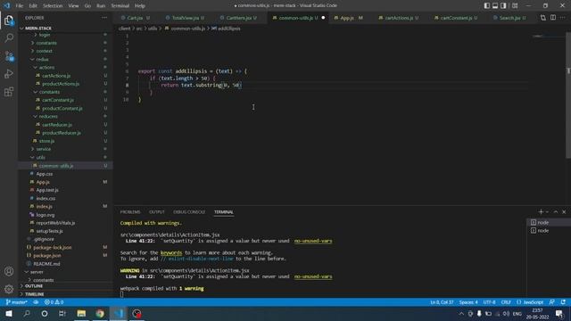Open the launch profile dropdown beside the plus
The width and height of the screenshot is (571, 321).
[547, 212]
